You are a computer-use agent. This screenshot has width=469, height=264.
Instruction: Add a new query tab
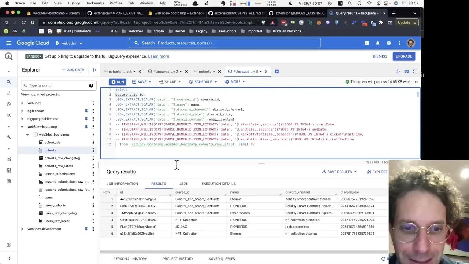[277, 71]
